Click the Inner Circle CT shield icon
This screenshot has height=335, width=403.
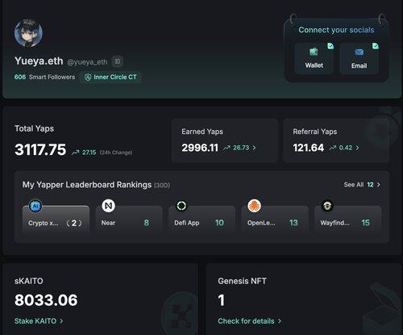click(88, 77)
